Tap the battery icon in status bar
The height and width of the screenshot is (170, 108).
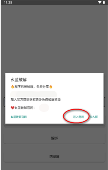(x=104, y=2)
